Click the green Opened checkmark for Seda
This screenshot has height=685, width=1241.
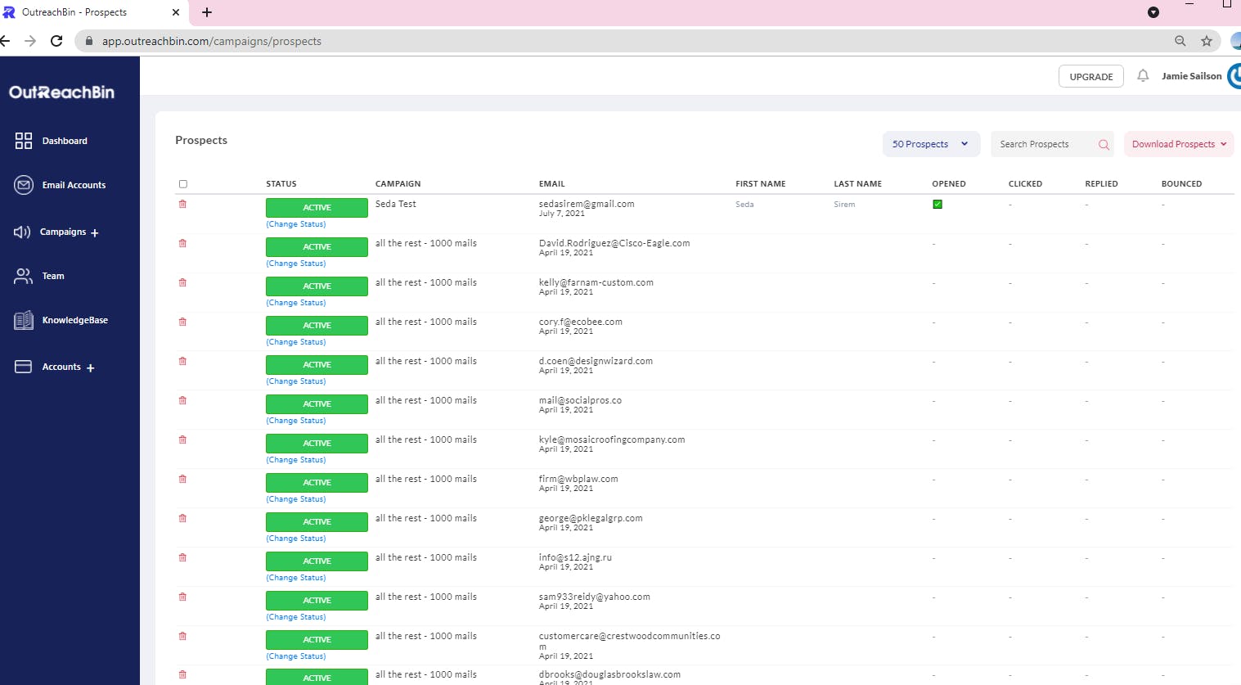tap(937, 205)
